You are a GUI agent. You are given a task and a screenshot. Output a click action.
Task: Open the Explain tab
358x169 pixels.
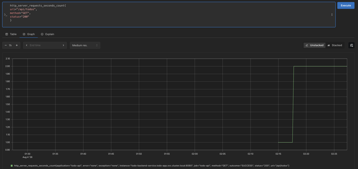point(47,34)
